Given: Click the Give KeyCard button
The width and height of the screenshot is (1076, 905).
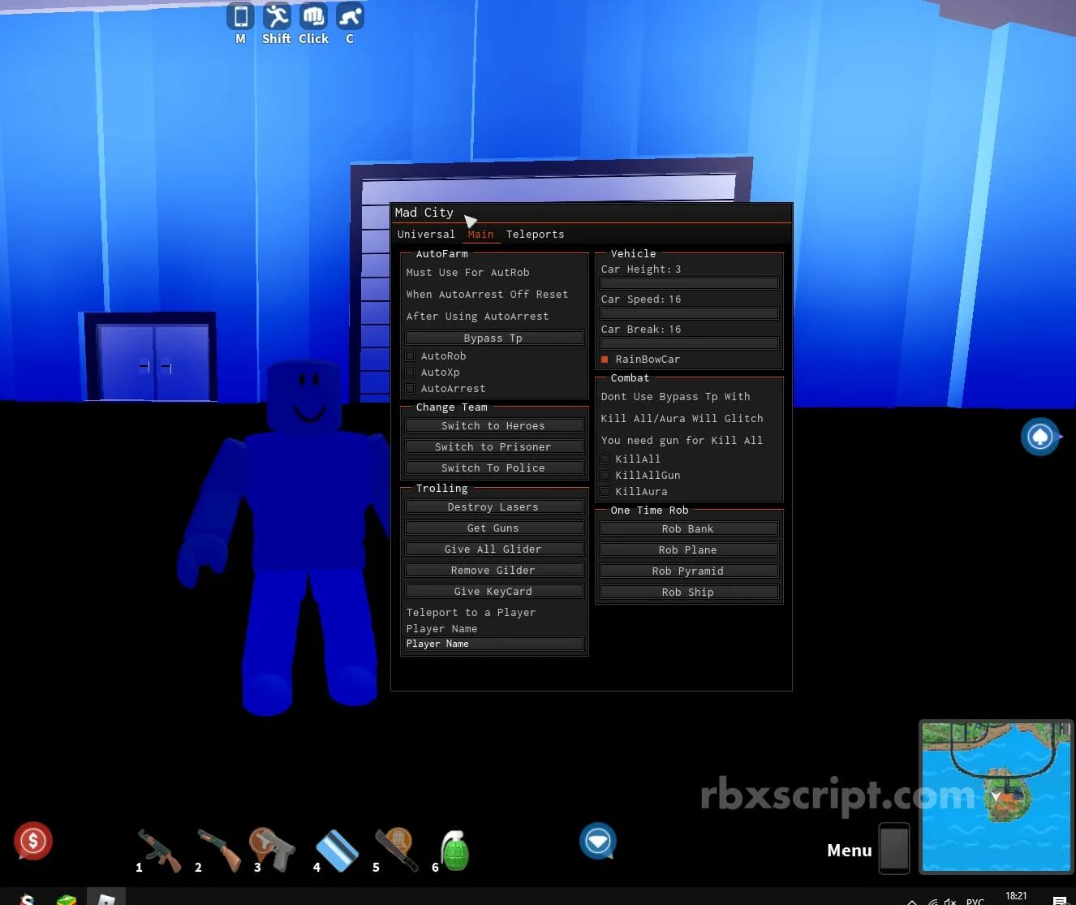Looking at the screenshot, I should (494, 592).
